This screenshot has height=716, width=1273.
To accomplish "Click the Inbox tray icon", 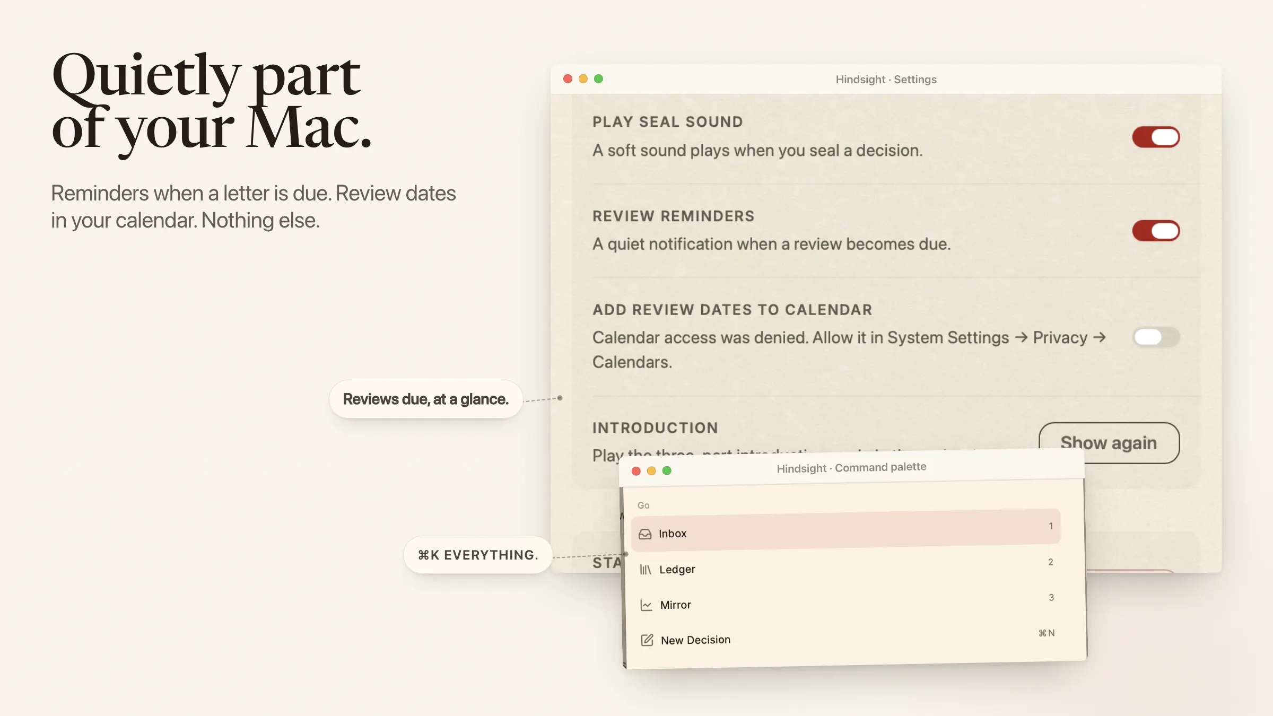I will tap(645, 534).
